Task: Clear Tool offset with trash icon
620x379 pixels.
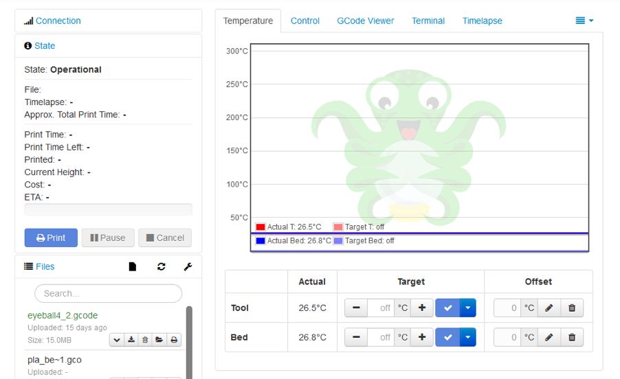Action: click(572, 308)
